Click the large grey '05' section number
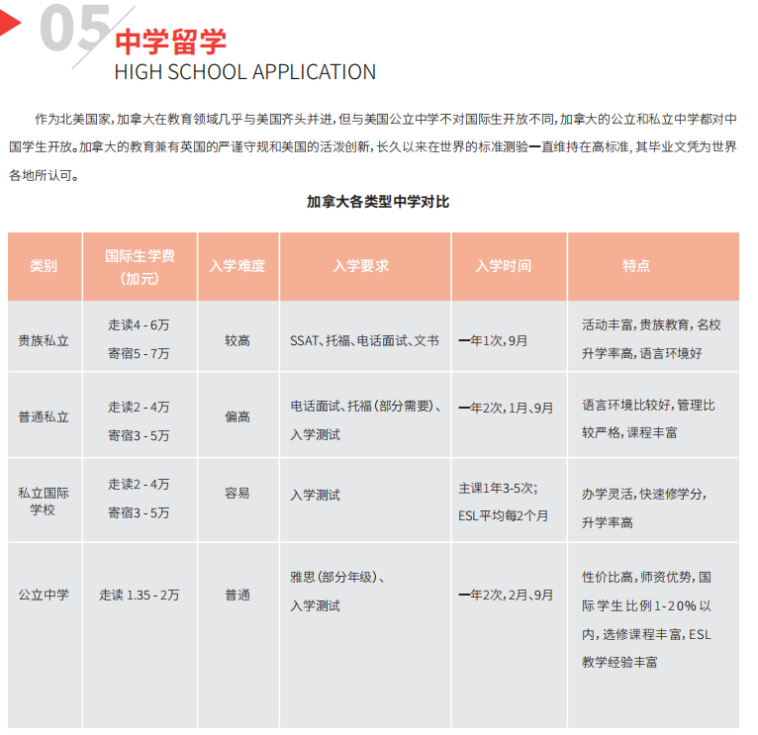This screenshot has width=758, height=735. pos(75,28)
